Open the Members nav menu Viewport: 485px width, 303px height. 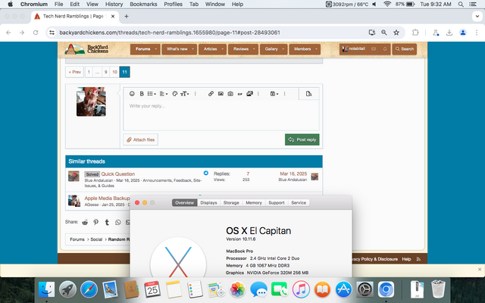(302, 48)
